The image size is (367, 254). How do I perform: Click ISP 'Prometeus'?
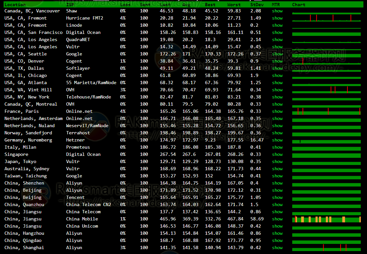coord(78,147)
